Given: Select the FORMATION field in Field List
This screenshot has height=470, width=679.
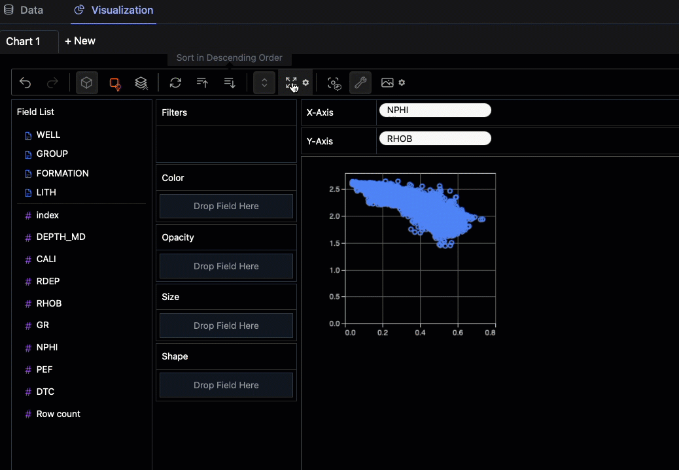Looking at the screenshot, I should (x=62, y=173).
